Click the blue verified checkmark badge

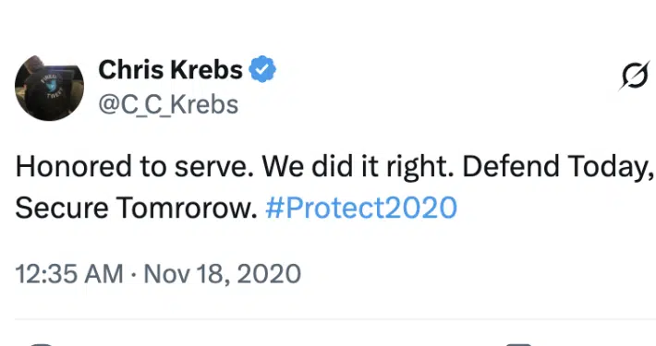tap(262, 69)
